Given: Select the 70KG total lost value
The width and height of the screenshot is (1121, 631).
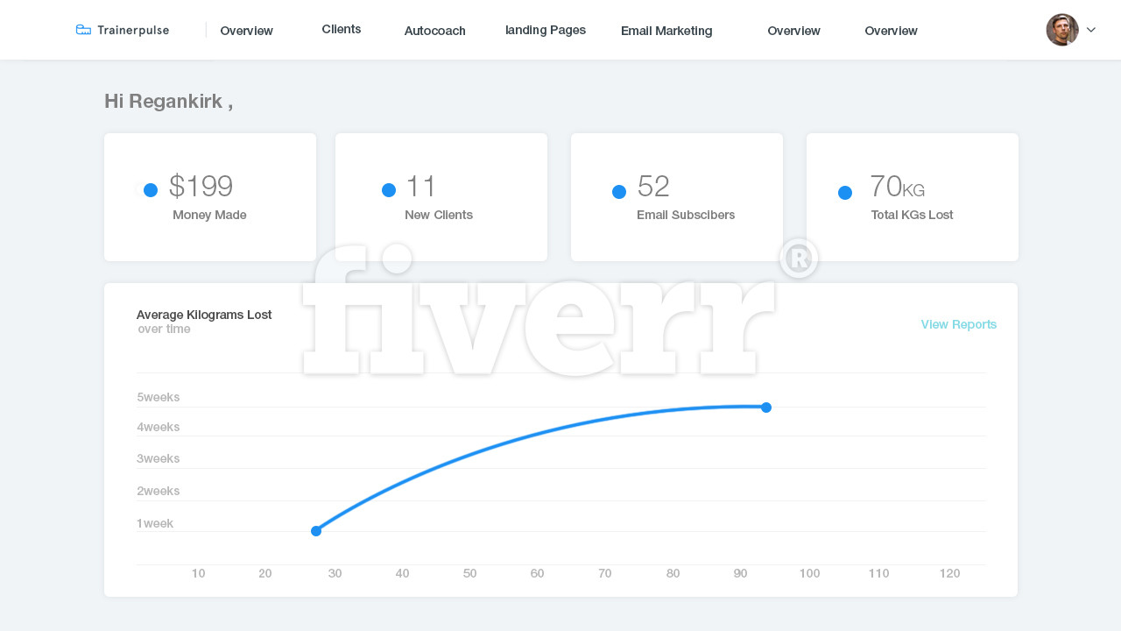Looking at the screenshot, I should point(898,187).
